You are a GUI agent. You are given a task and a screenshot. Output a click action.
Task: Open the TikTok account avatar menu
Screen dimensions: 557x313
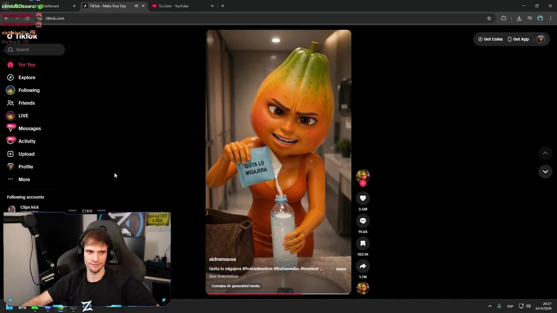click(541, 39)
